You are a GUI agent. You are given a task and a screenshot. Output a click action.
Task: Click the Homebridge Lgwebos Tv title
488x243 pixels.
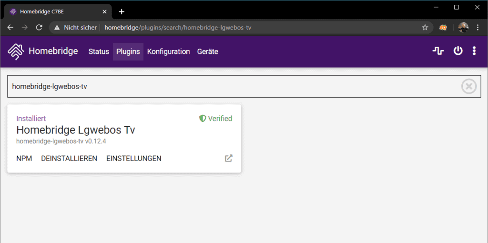tap(76, 130)
